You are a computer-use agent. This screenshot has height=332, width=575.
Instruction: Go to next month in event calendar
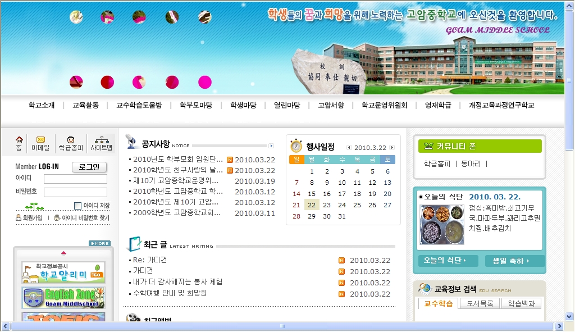[392, 148]
